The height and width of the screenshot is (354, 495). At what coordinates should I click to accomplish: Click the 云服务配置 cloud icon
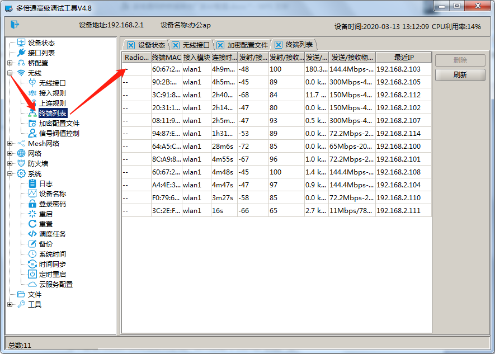[32, 284]
